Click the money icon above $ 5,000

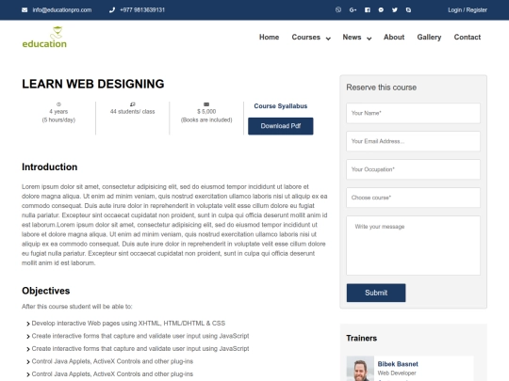pyautogui.click(x=206, y=104)
